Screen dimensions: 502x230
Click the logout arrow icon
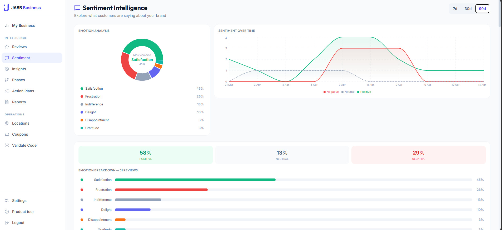coord(7,223)
